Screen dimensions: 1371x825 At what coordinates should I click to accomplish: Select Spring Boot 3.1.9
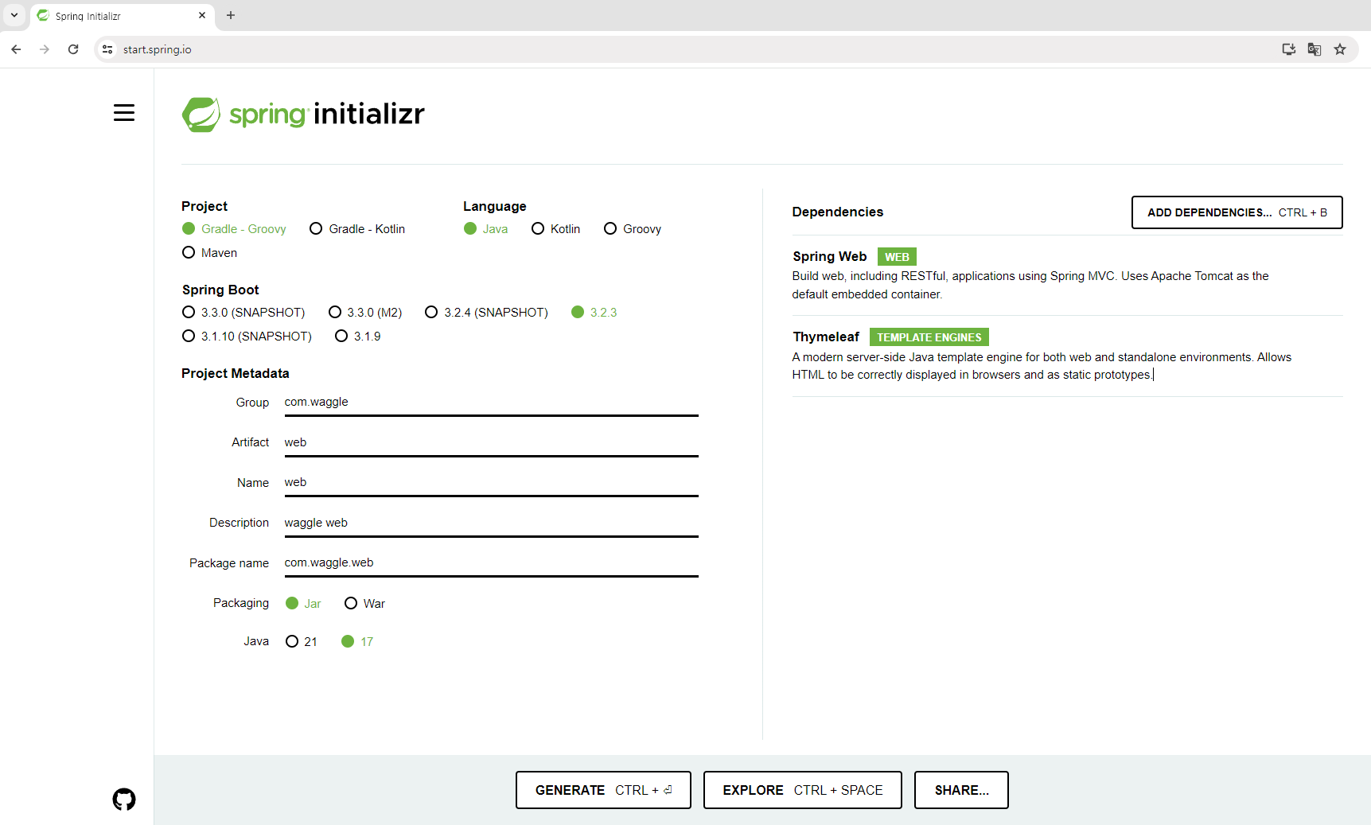pos(357,337)
